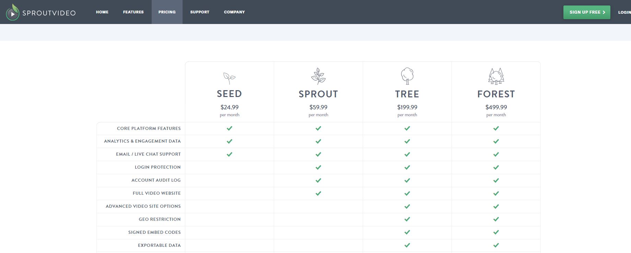Click Tree checkmark for Geo Restriction
Viewport: 631px width, 253px height.
(x=407, y=219)
